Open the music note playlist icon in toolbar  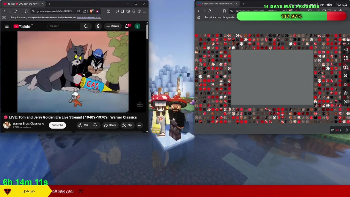click(x=117, y=11)
